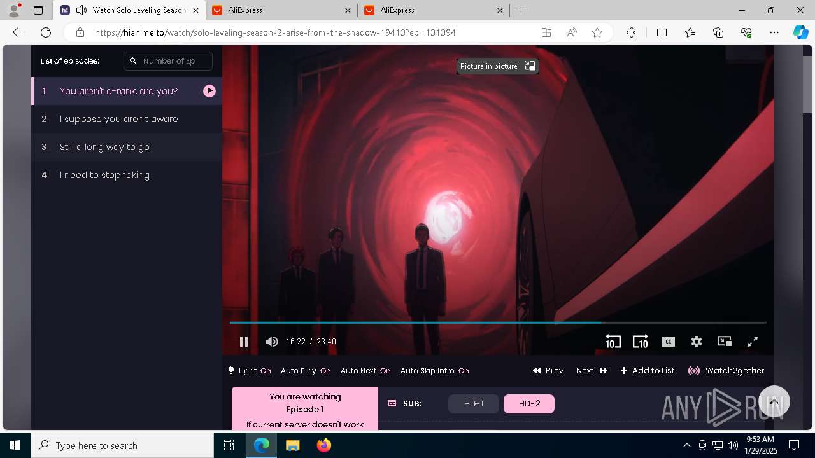Image resolution: width=815 pixels, height=458 pixels.
Task: Toggle the Light switch
Action: pyautogui.click(x=250, y=371)
